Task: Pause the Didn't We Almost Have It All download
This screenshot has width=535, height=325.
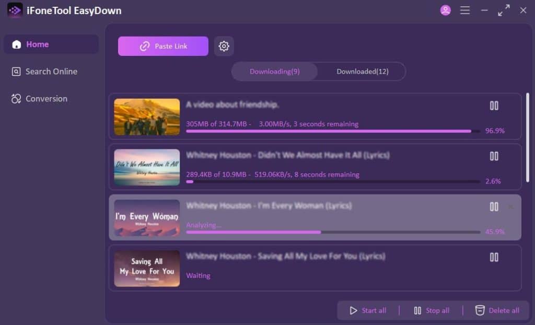Action: point(494,156)
